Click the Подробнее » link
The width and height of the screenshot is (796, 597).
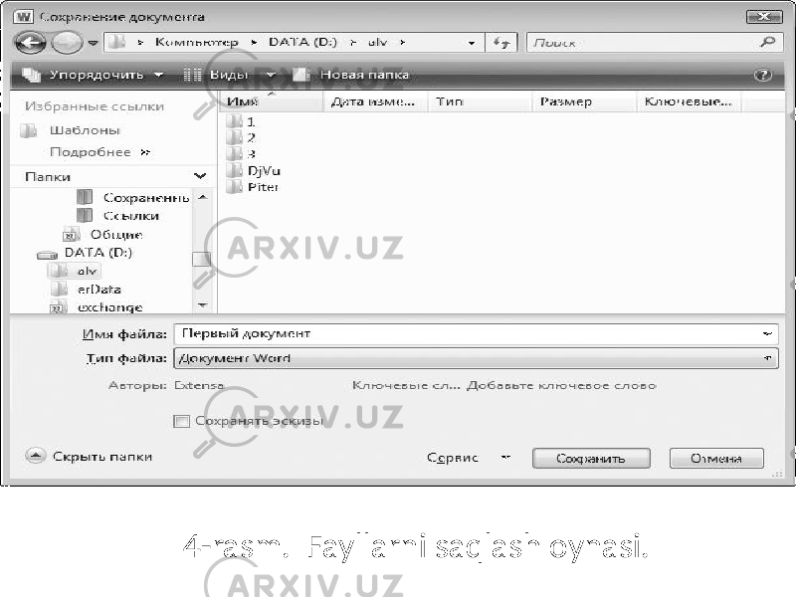tap(100, 152)
